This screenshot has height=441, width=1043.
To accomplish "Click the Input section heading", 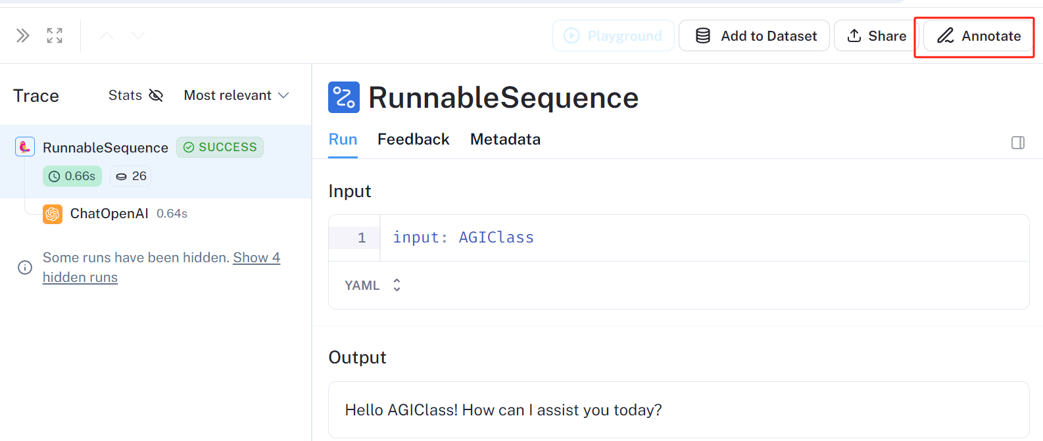I will pyautogui.click(x=350, y=191).
